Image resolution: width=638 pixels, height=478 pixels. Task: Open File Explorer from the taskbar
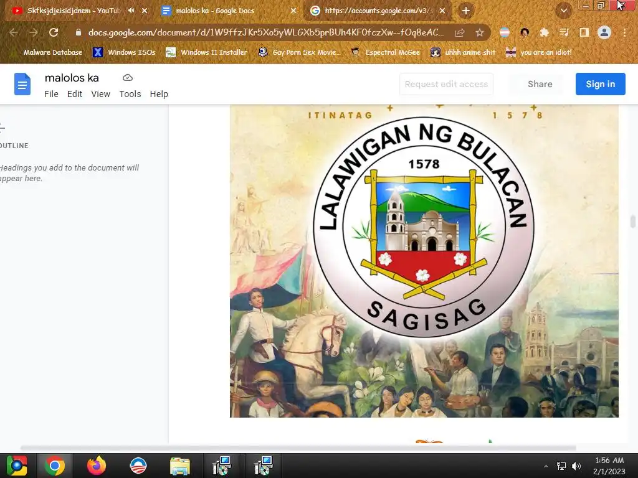click(180, 466)
